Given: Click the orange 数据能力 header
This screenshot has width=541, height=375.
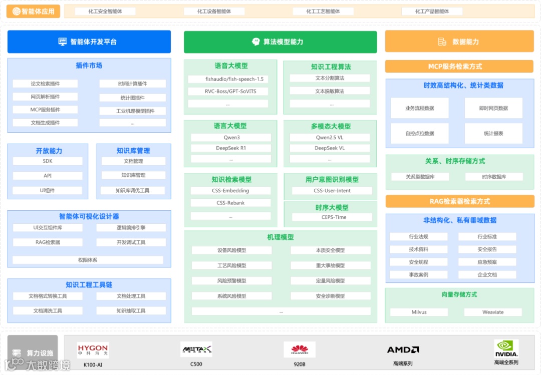Looking at the screenshot, I should [x=459, y=42].
